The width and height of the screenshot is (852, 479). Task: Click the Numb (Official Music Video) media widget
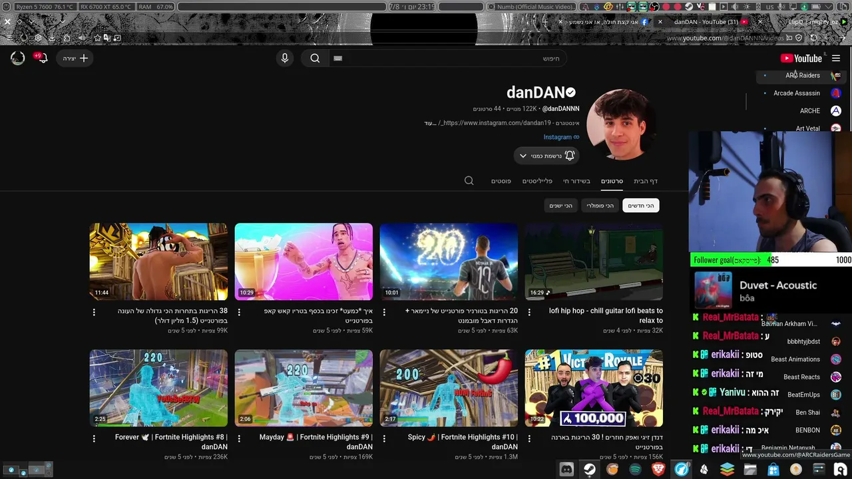(x=531, y=7)
